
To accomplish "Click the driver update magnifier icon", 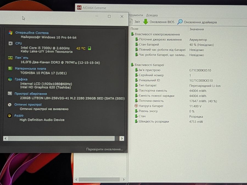I will 180,22.
